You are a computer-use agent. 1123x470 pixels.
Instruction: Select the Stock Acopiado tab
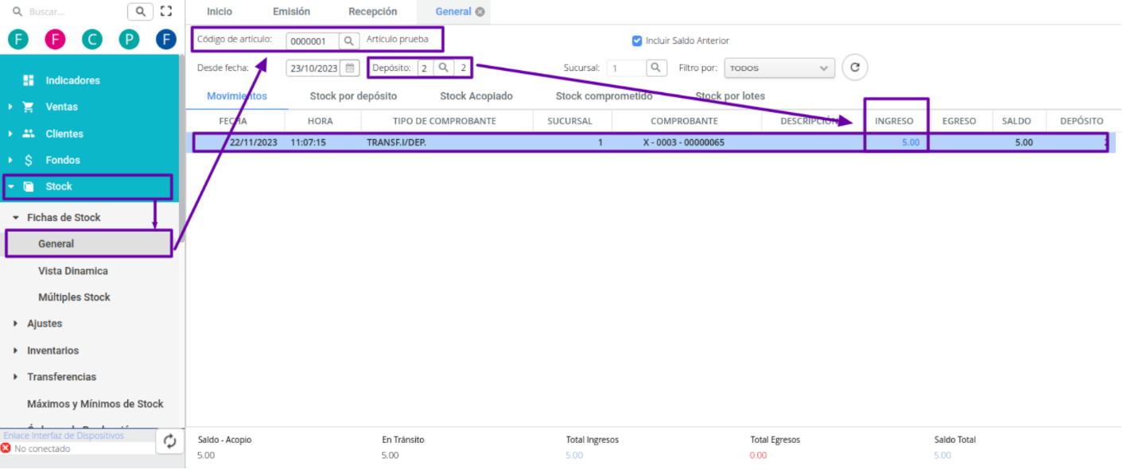point(476,96)
